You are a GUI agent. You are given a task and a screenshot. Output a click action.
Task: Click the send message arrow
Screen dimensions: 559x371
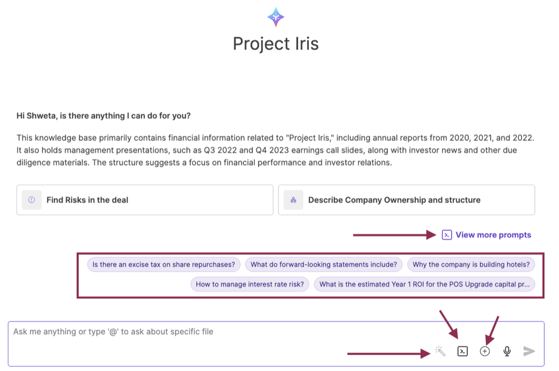[x=528, y=351]
